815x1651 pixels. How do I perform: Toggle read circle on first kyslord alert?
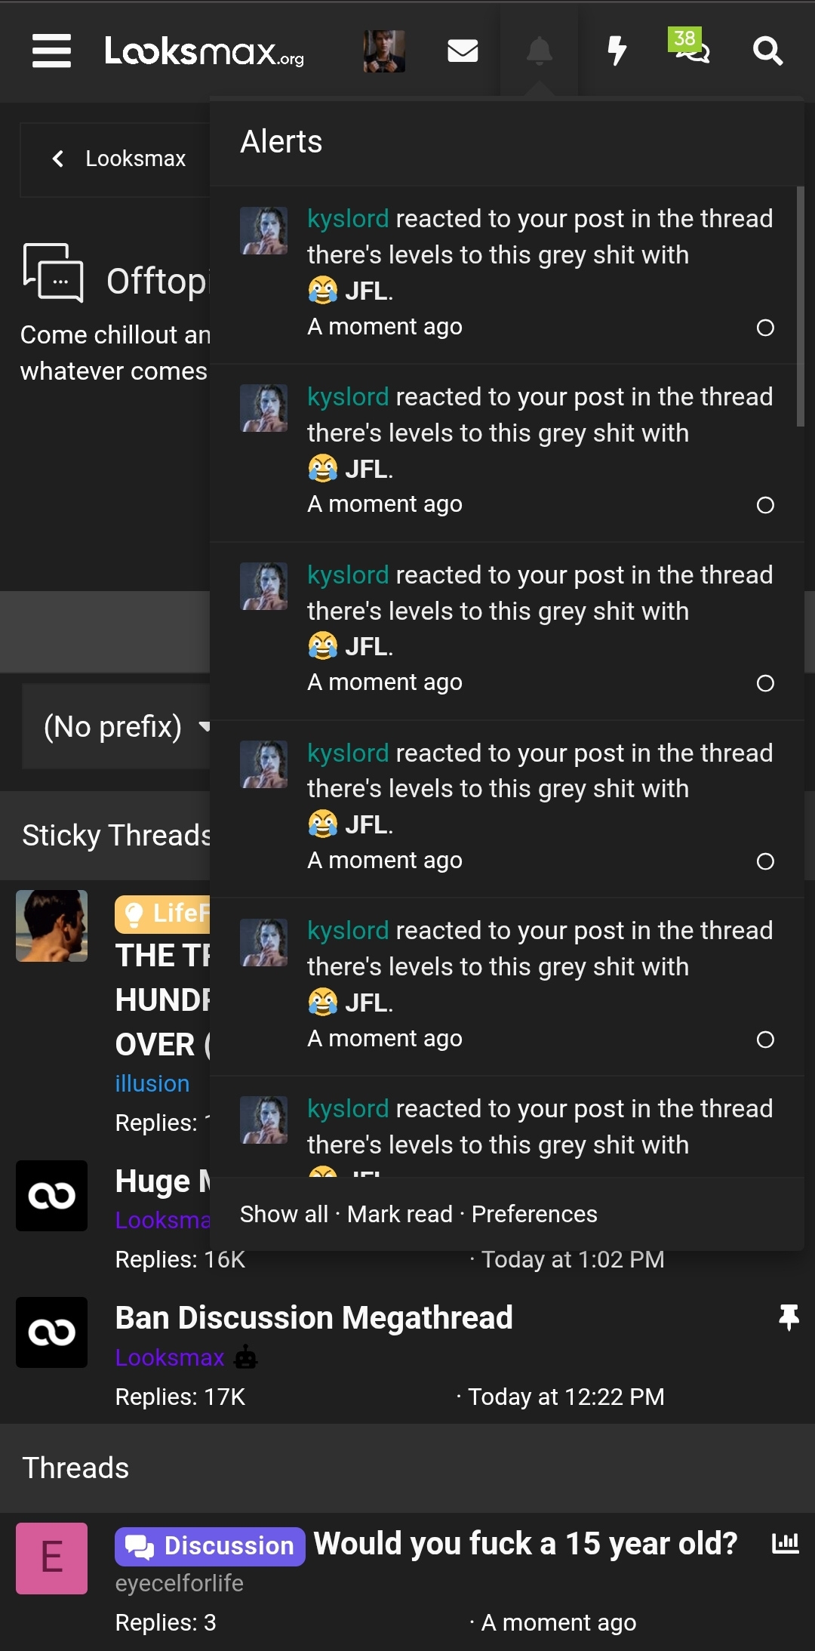[x=765, y=328]
